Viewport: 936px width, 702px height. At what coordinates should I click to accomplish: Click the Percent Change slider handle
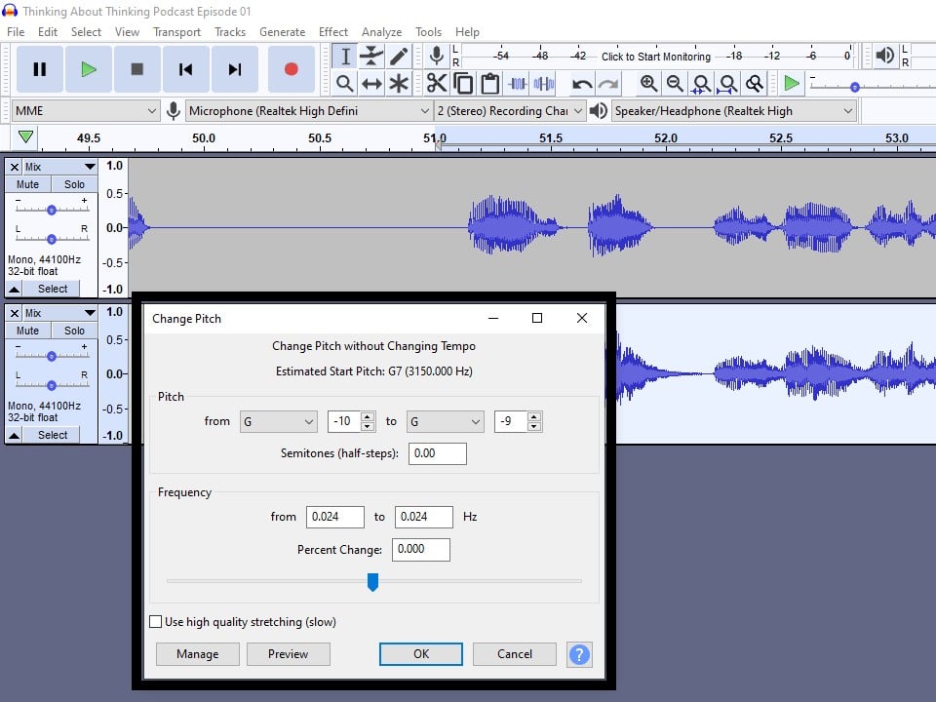(x=372, y=582)
